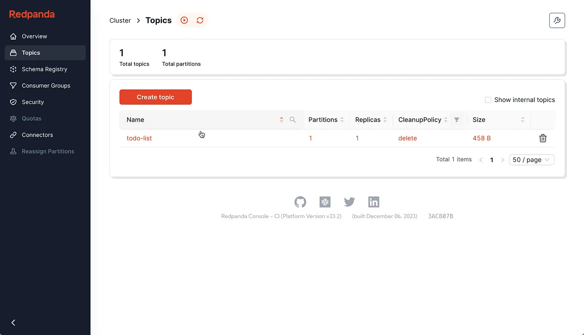The width and height of the screenshot is (584, 335).
Task: Click the Create topic button
Action: click(x=155, y=97)
